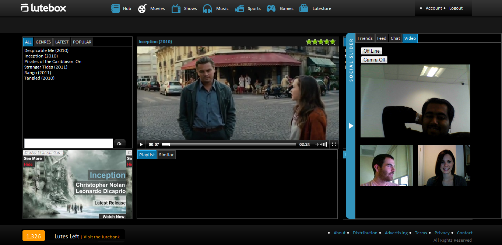This screenshot has width=502, height=245.
Task: Click Latest Release label
Action: click(x=110, y=203)
